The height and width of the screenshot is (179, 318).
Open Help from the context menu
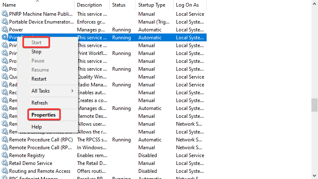36,127
